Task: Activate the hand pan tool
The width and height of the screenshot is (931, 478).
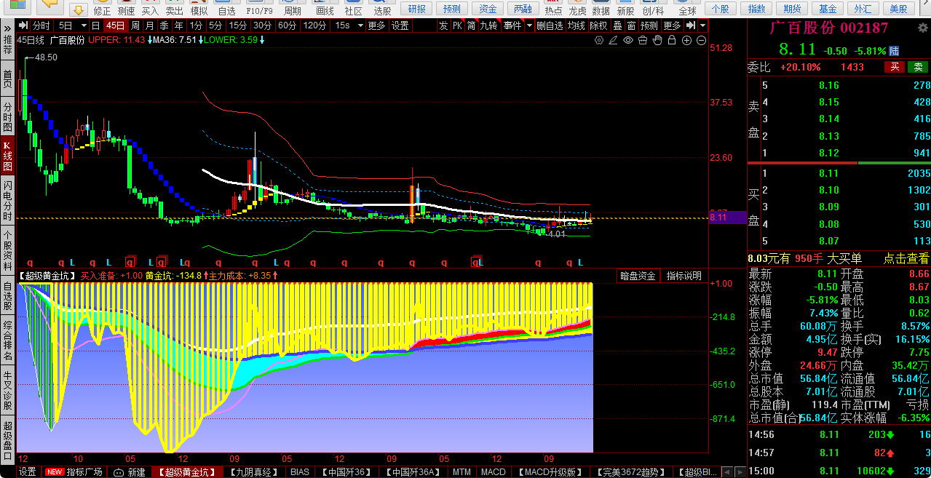Action: [657, 41]
